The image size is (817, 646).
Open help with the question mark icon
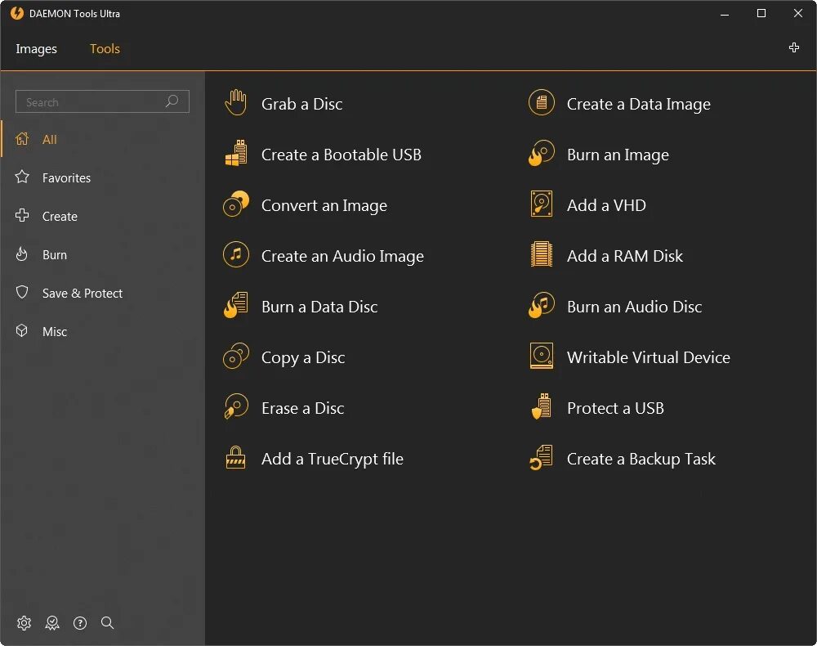[x=80, y=623]
